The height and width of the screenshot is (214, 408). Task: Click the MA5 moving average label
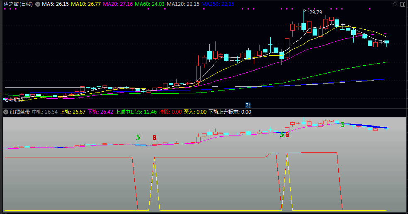point(56,4)
